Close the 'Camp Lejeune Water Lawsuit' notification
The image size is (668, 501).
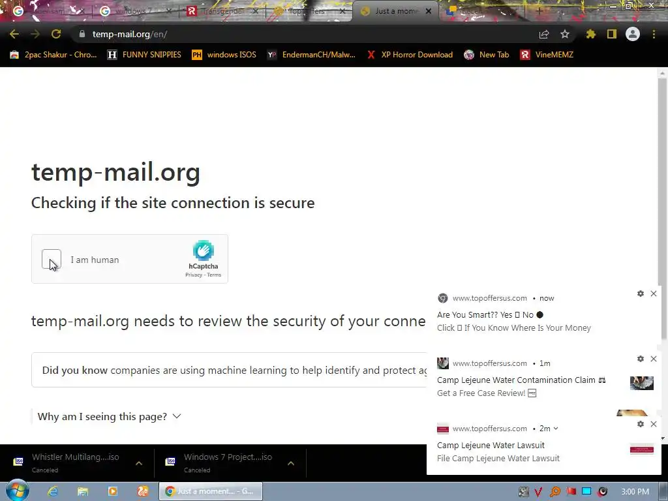click(x=654, y=424)
